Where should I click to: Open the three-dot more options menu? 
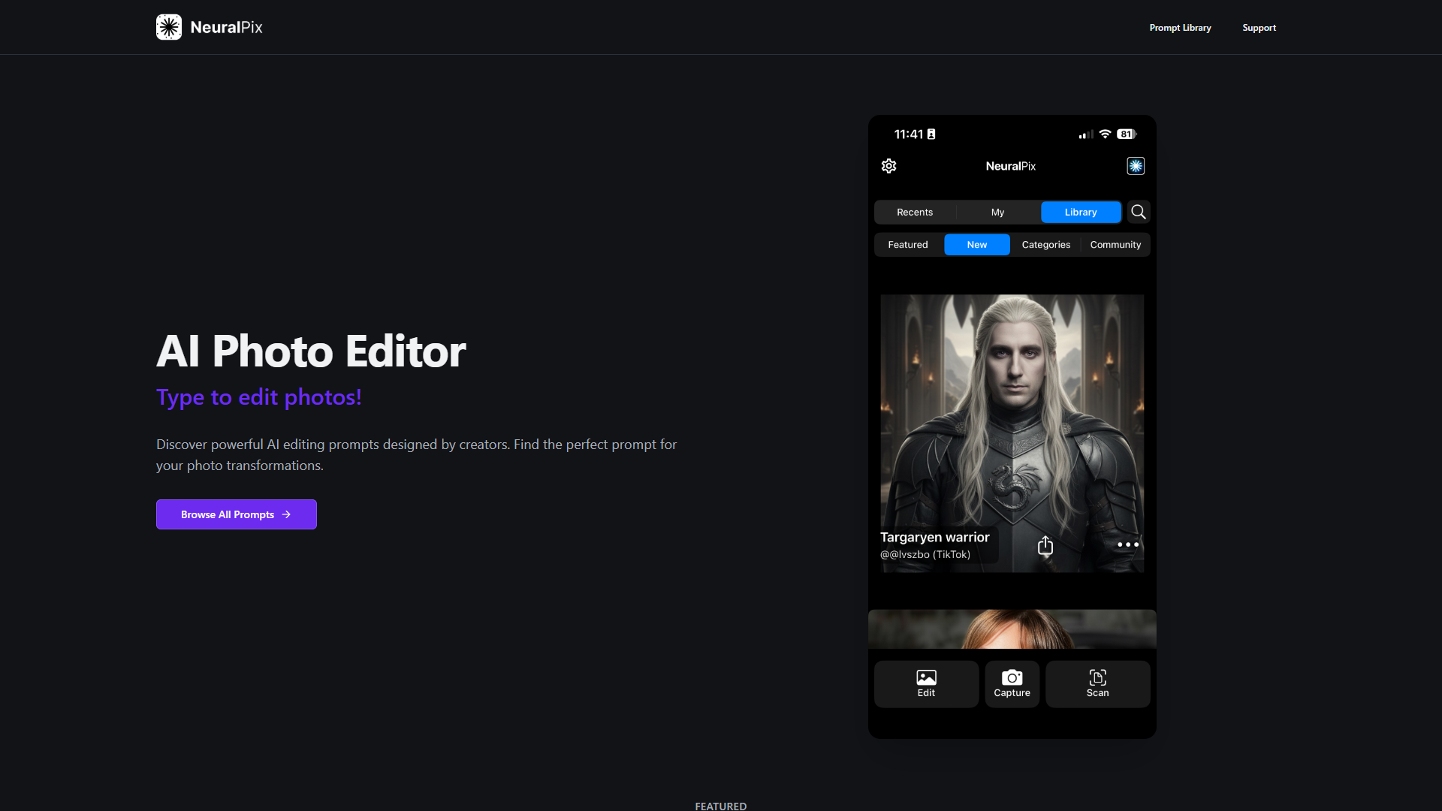coord(1128,544)
